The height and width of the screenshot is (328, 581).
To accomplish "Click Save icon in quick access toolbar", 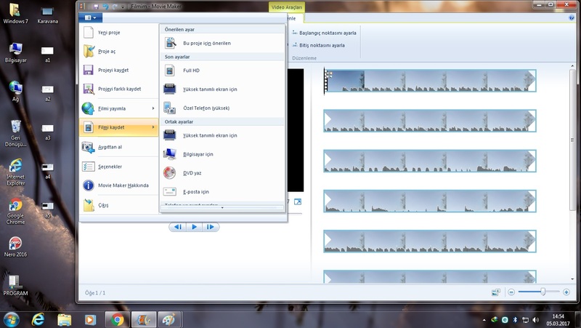I will coord(96,7).
